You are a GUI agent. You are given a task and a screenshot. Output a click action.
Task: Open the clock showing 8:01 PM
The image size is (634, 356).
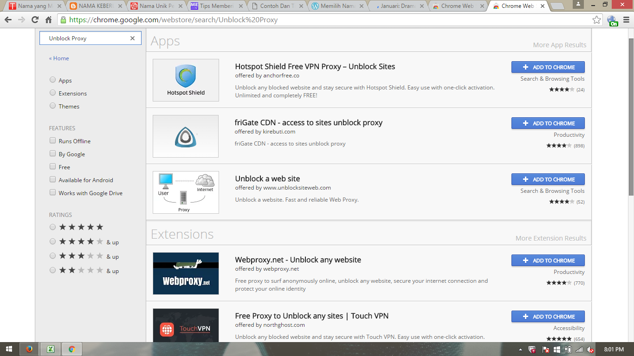click(x=614, y=350)
